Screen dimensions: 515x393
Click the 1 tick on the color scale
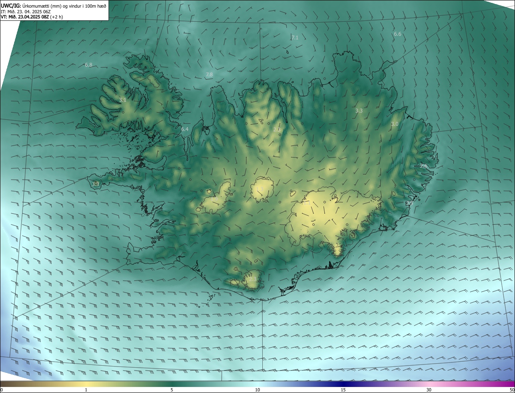(86, 390)
